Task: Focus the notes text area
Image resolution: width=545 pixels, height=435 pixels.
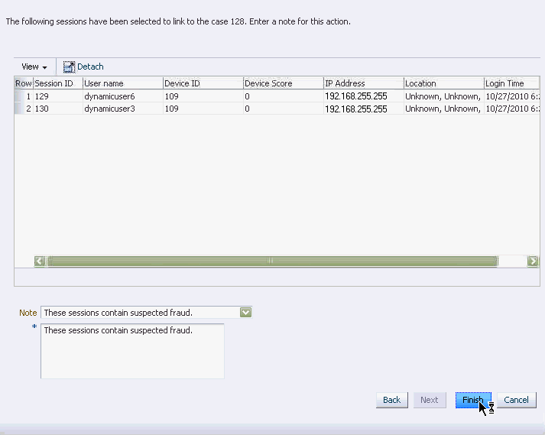Action: [x=132, y=351]
